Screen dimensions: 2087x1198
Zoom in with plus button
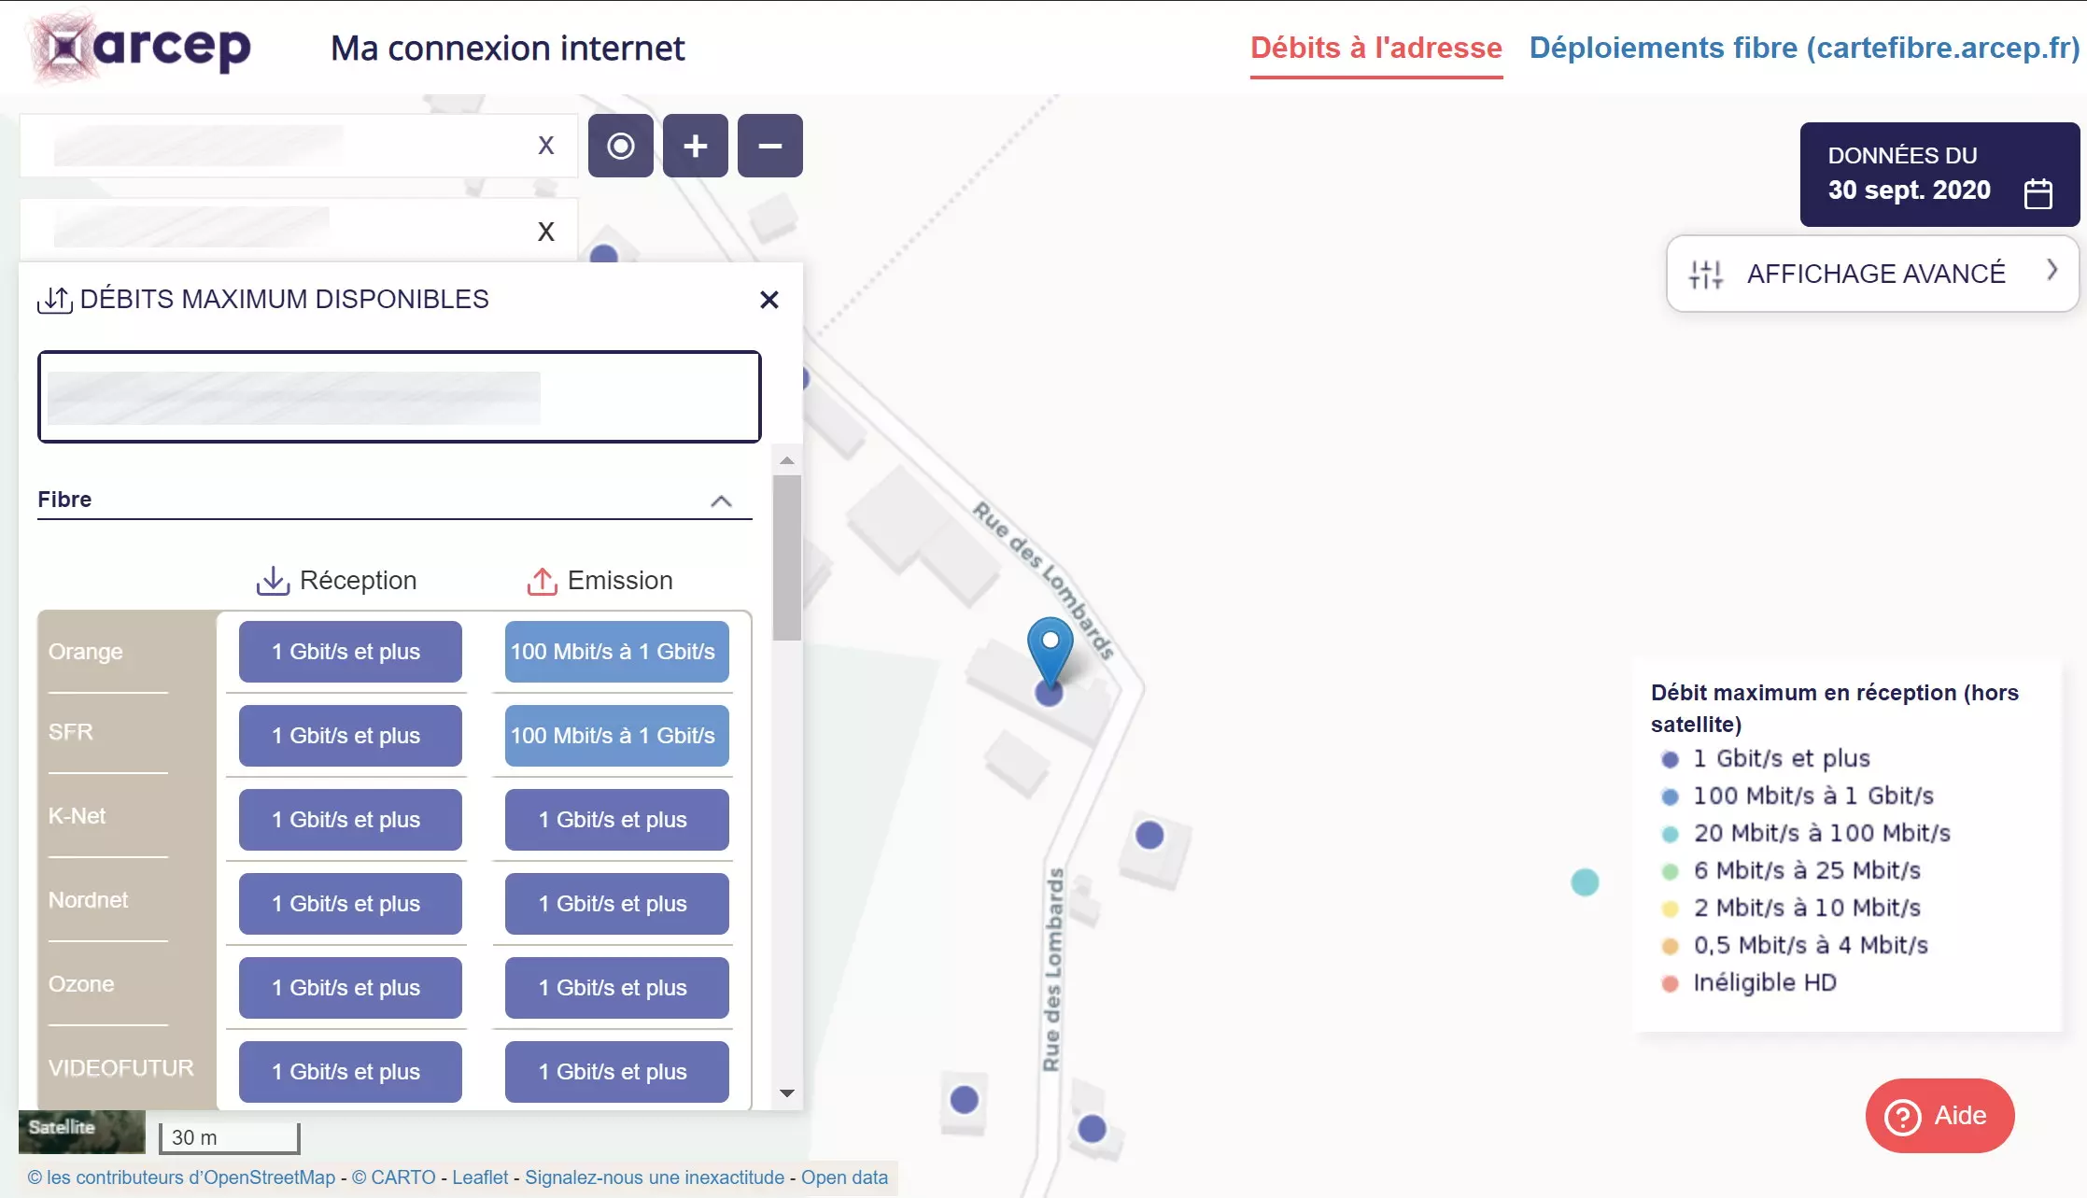tap(696, 146)
